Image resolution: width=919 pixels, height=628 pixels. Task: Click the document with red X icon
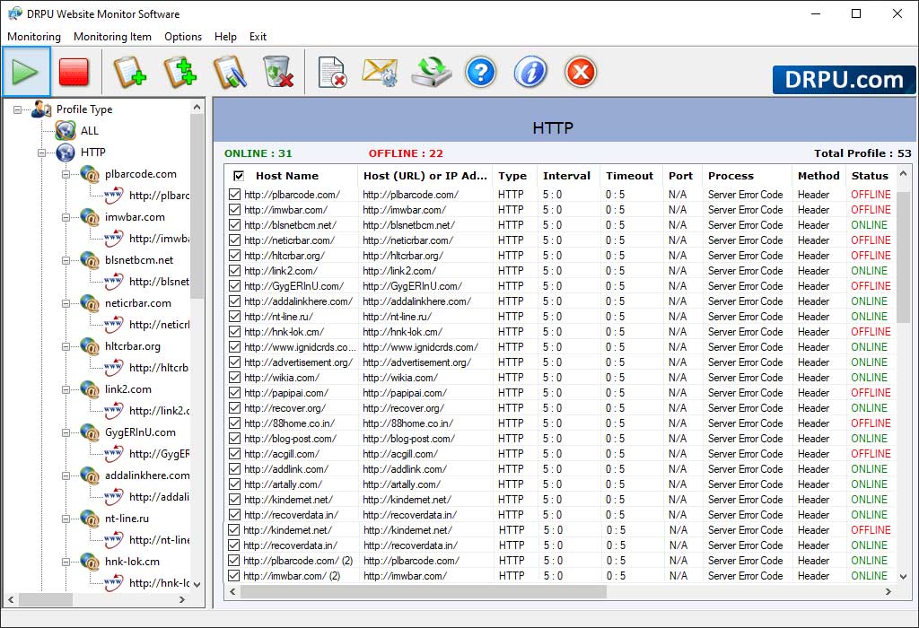pos(332,72)
